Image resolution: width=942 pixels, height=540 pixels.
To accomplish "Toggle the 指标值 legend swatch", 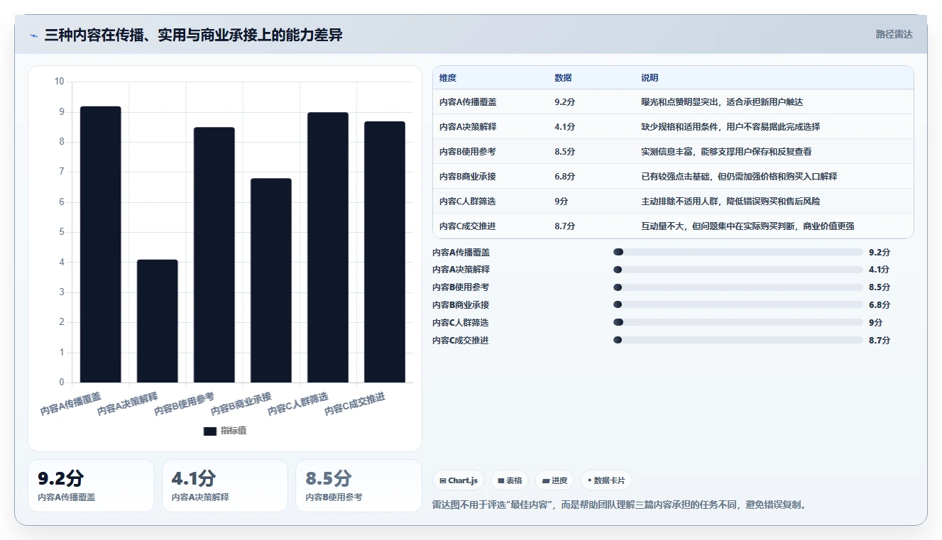I will click(x=209, y=431).
